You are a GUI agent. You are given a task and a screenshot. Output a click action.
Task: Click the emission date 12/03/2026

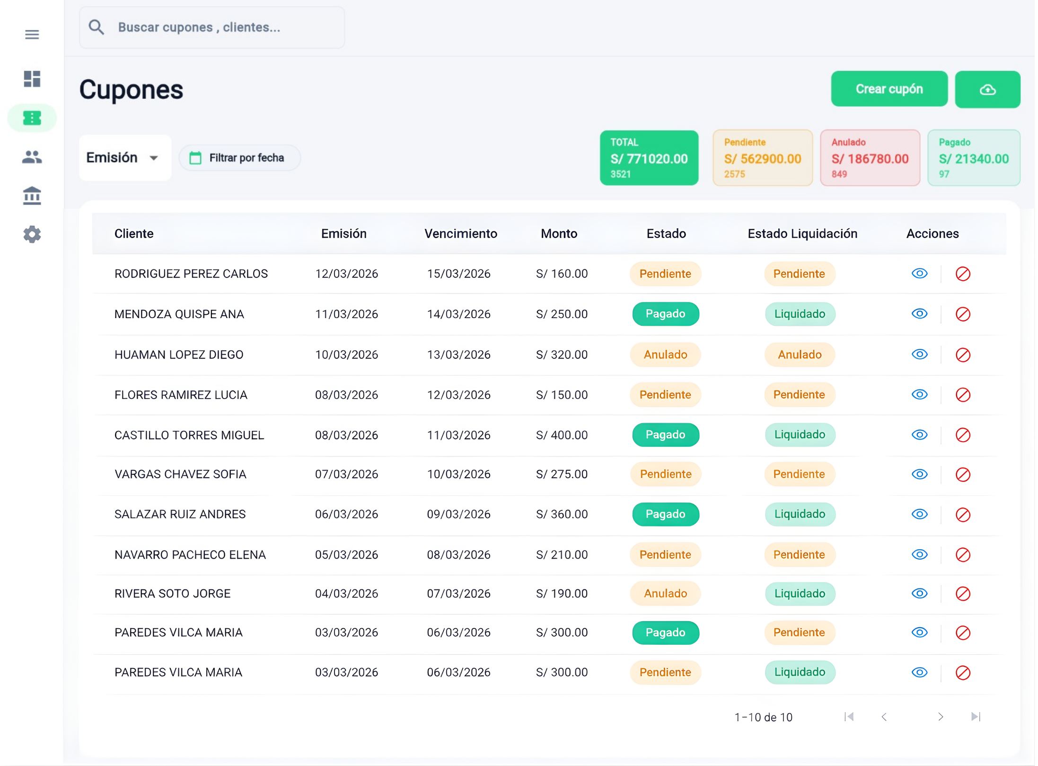pyautogui.click(x=346, y=274)
